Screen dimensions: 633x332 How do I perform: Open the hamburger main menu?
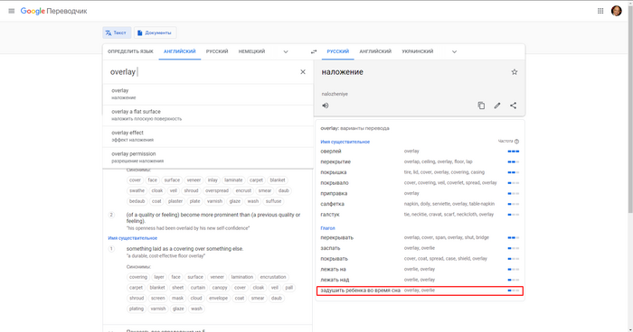tap(11, 11)
